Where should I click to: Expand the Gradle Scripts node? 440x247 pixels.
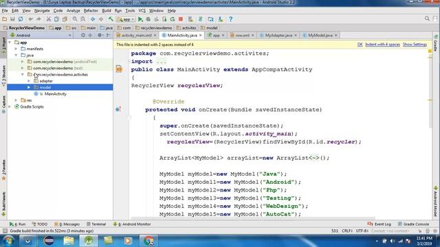coord(10,107)
